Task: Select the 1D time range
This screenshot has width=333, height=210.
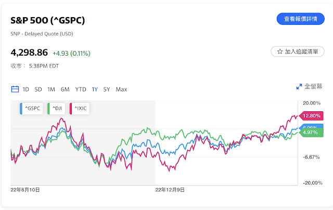Action: [26, 89]
